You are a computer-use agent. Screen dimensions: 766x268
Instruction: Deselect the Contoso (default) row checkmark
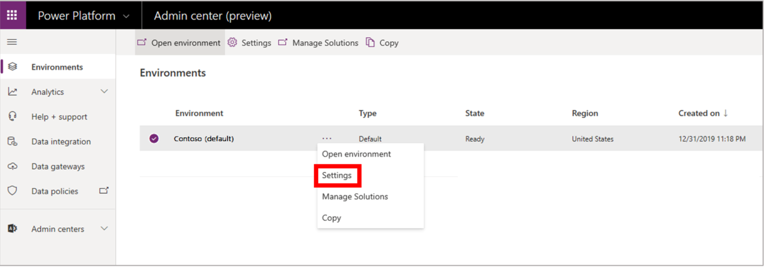coord(154,138)
